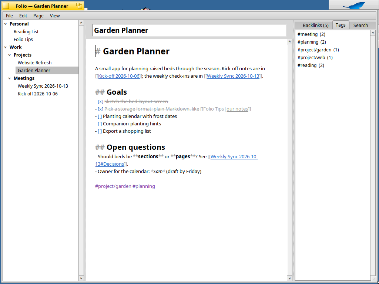
Task: Switch to the Tags tab
Action: coord(341,25)
